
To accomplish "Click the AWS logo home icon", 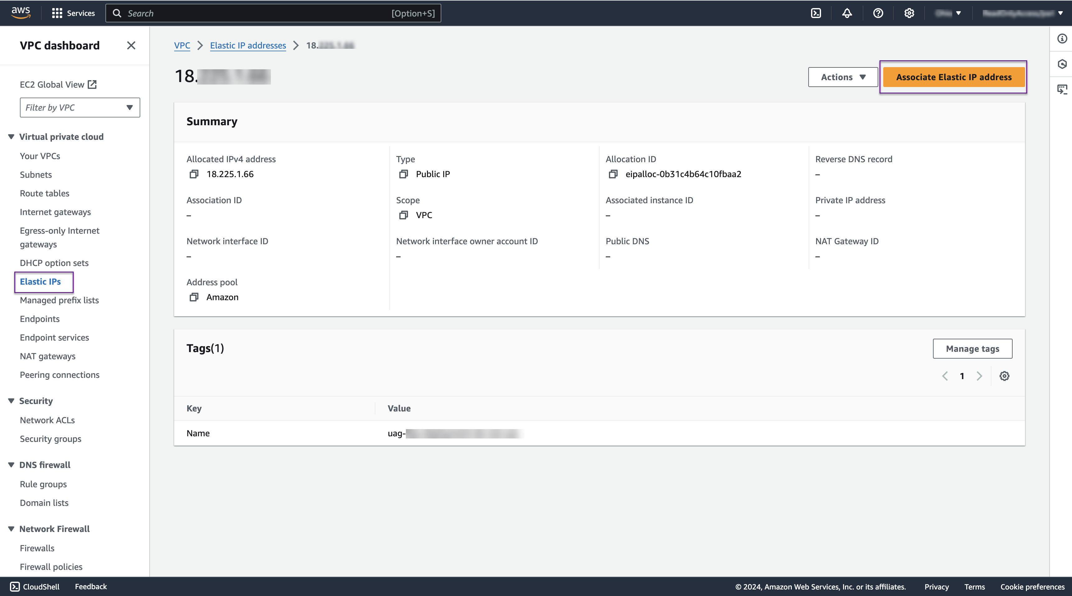I will pos(21,12).
